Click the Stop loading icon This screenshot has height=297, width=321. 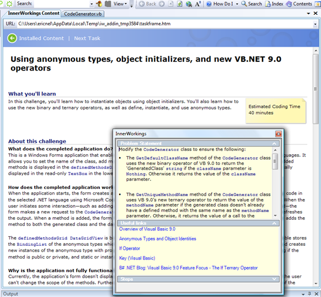click(x=171, y=4)
